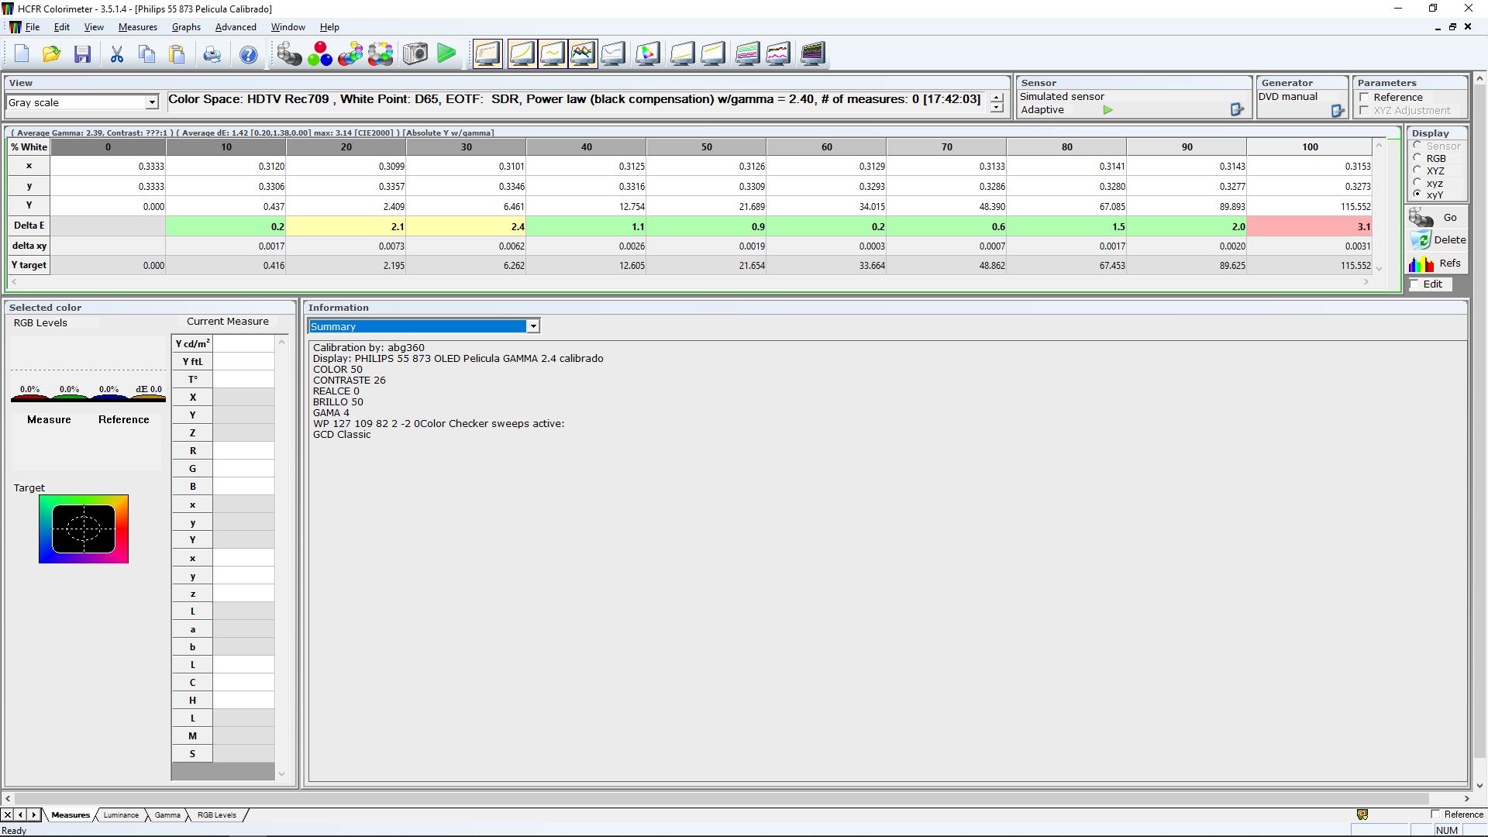The height and width of the screenshot is (837, 1488).
Task: Switch to the Luminance tab
Action: 121,815
